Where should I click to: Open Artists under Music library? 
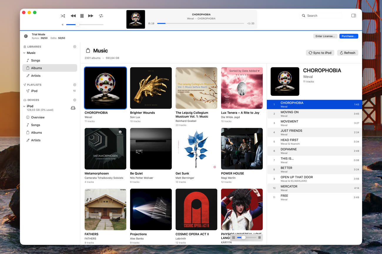click(x=50, y=76)
